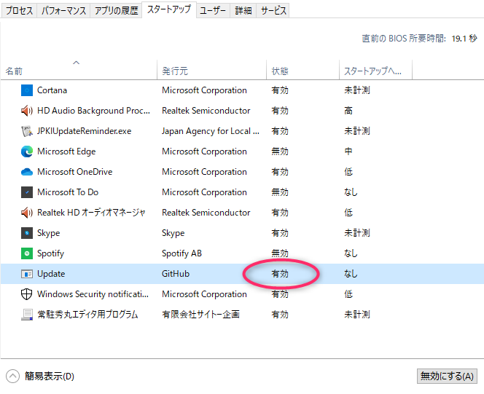
Task: Click the GitHub publisher cell
Action: 176,274
